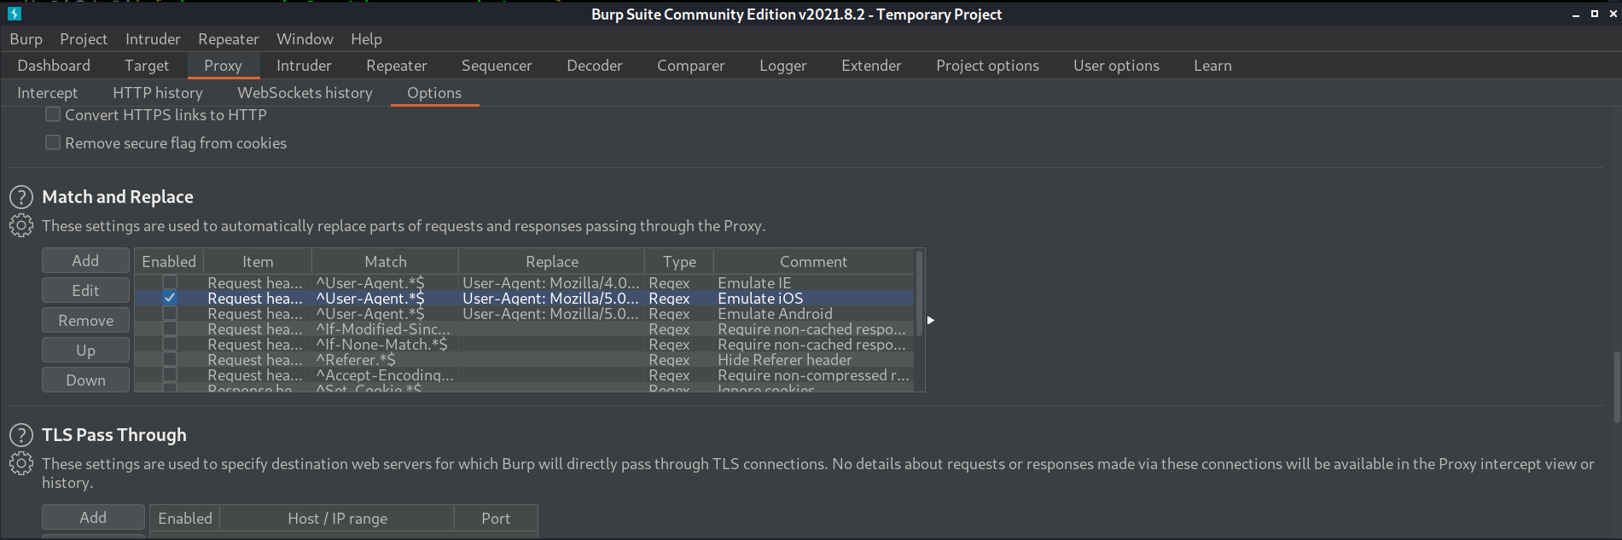Open the Match and Replace gear options
The image size is (1622, 540).
click(21, 226)
